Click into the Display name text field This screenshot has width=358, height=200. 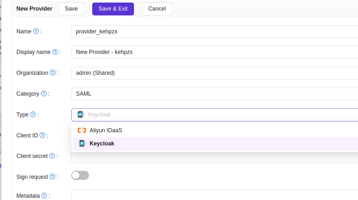[x=215, y=52]
